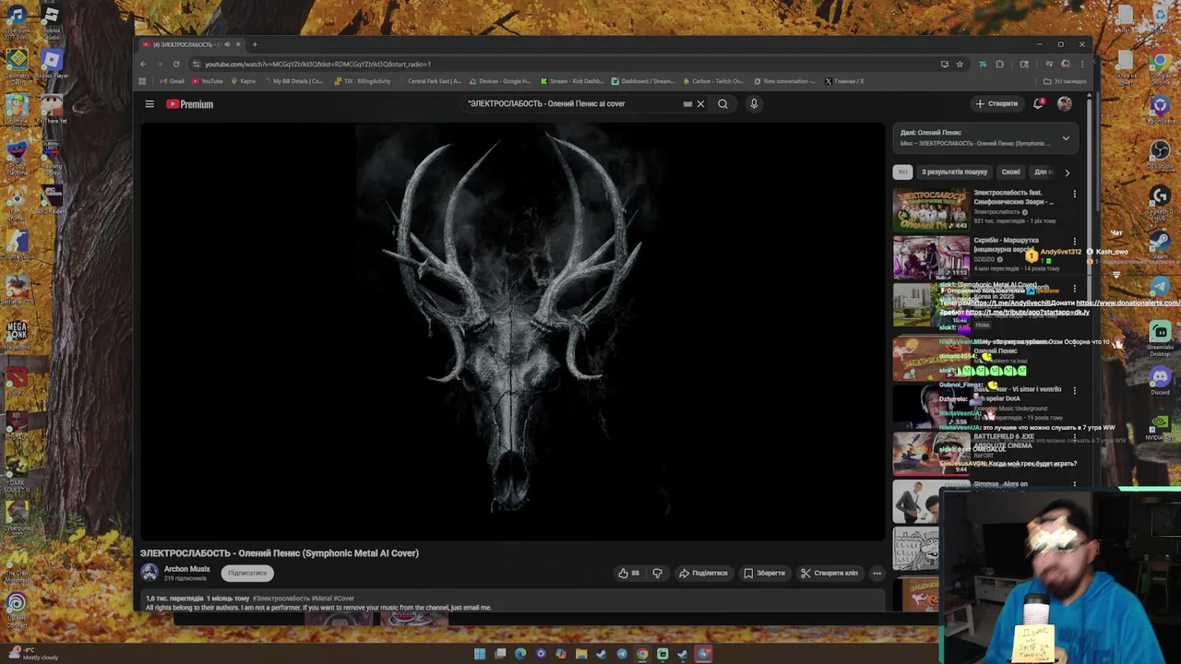Open Chrome from the taskbar

click(x=642, y=654)
